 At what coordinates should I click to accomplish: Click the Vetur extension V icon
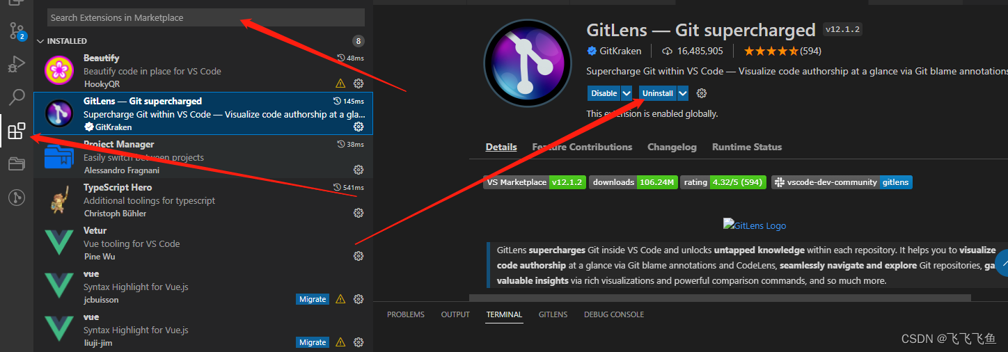pyautogui.click(x=59, y=243)
